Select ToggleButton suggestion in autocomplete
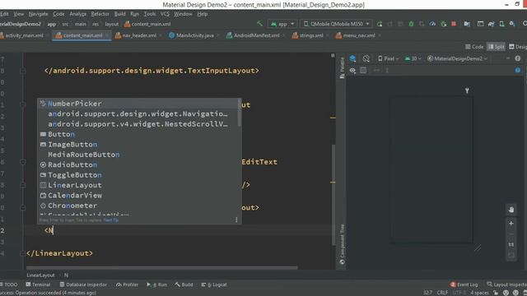This screenshot has width=527, height=296. (139, 175)
